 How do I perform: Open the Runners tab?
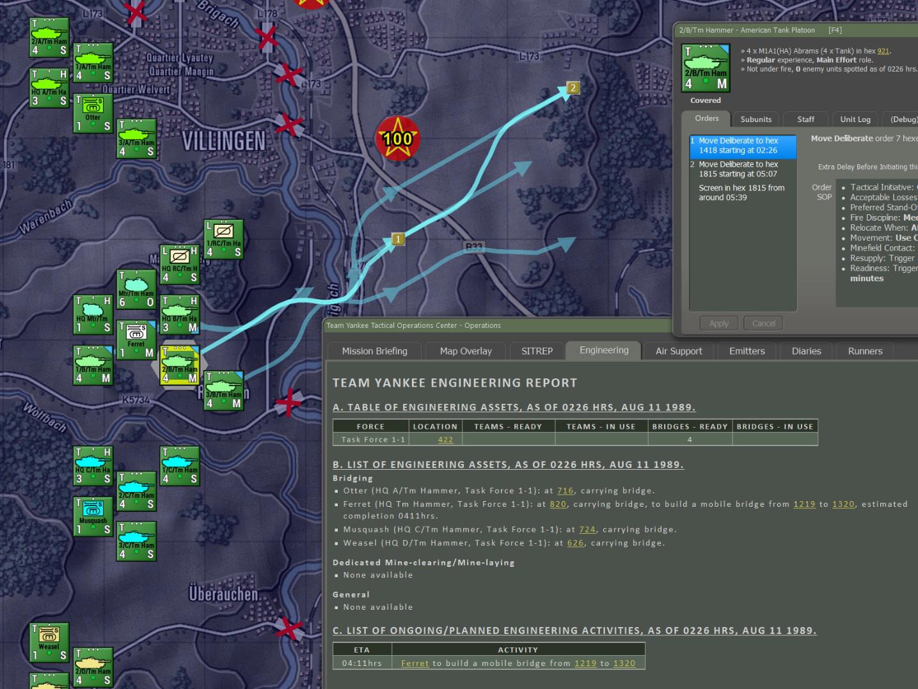(865, 351)
